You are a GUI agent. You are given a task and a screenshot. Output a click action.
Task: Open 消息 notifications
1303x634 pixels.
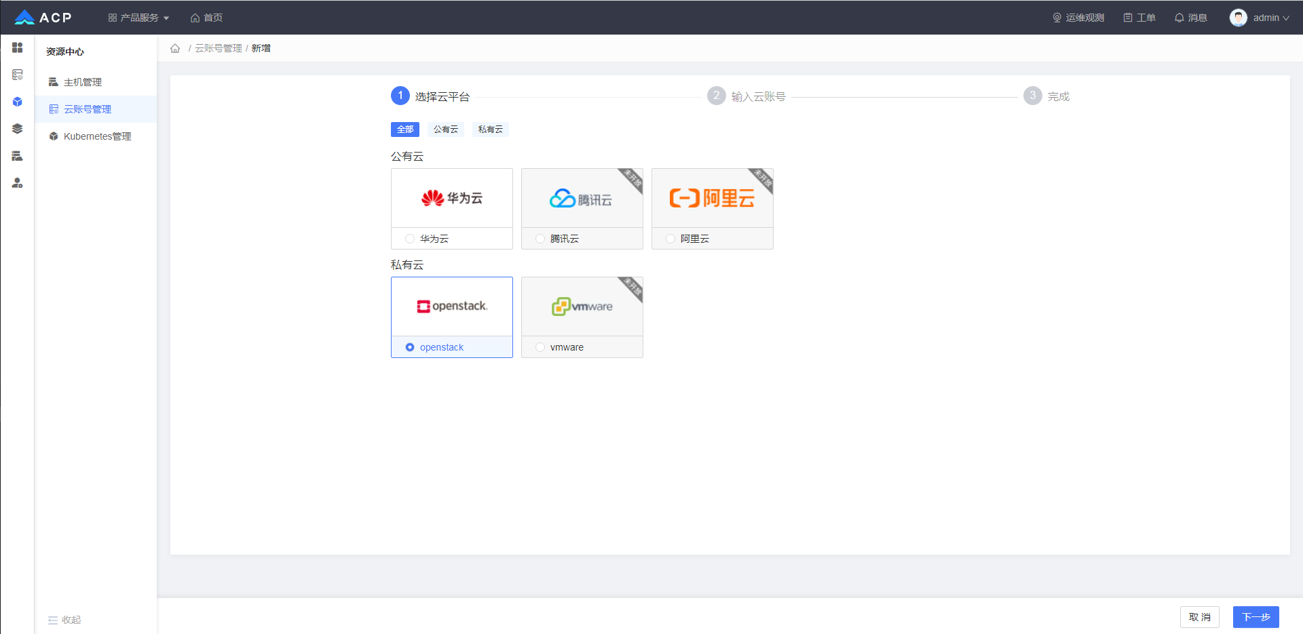[x=1191, y=18]
